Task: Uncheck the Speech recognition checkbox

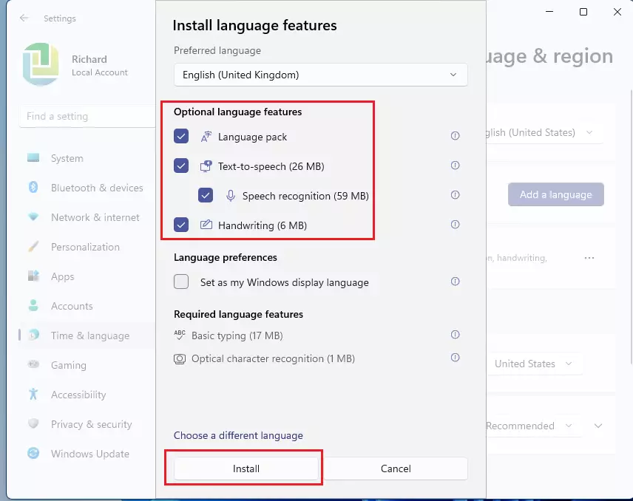Action: pyautogui.click(x=206, y=195)
